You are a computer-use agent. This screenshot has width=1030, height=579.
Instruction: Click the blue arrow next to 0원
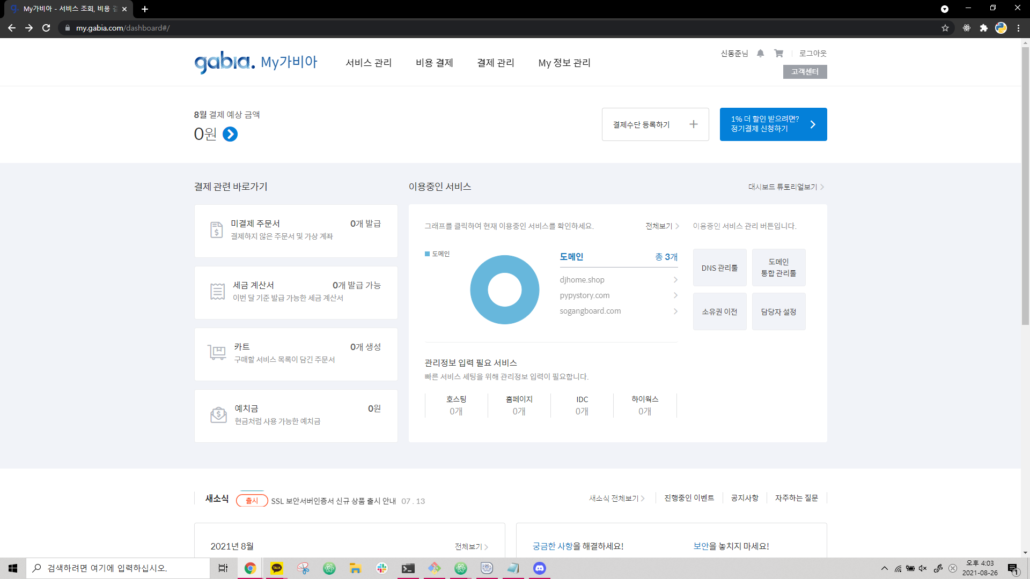(230, 134)
